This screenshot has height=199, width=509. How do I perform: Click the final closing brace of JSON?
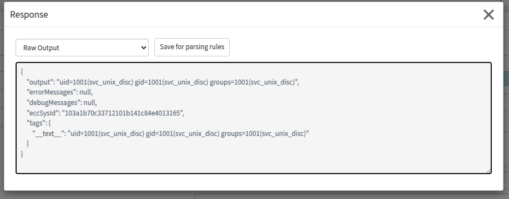pyautogui.click(x=22, y=154)
